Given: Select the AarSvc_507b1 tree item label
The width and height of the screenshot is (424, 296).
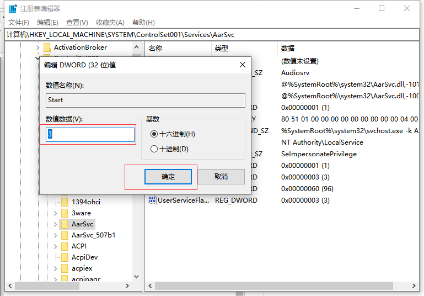Looking at the screenshot, I should tap(94, 235).
